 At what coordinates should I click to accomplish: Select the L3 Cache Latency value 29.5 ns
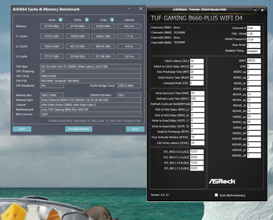pos(129,56)
